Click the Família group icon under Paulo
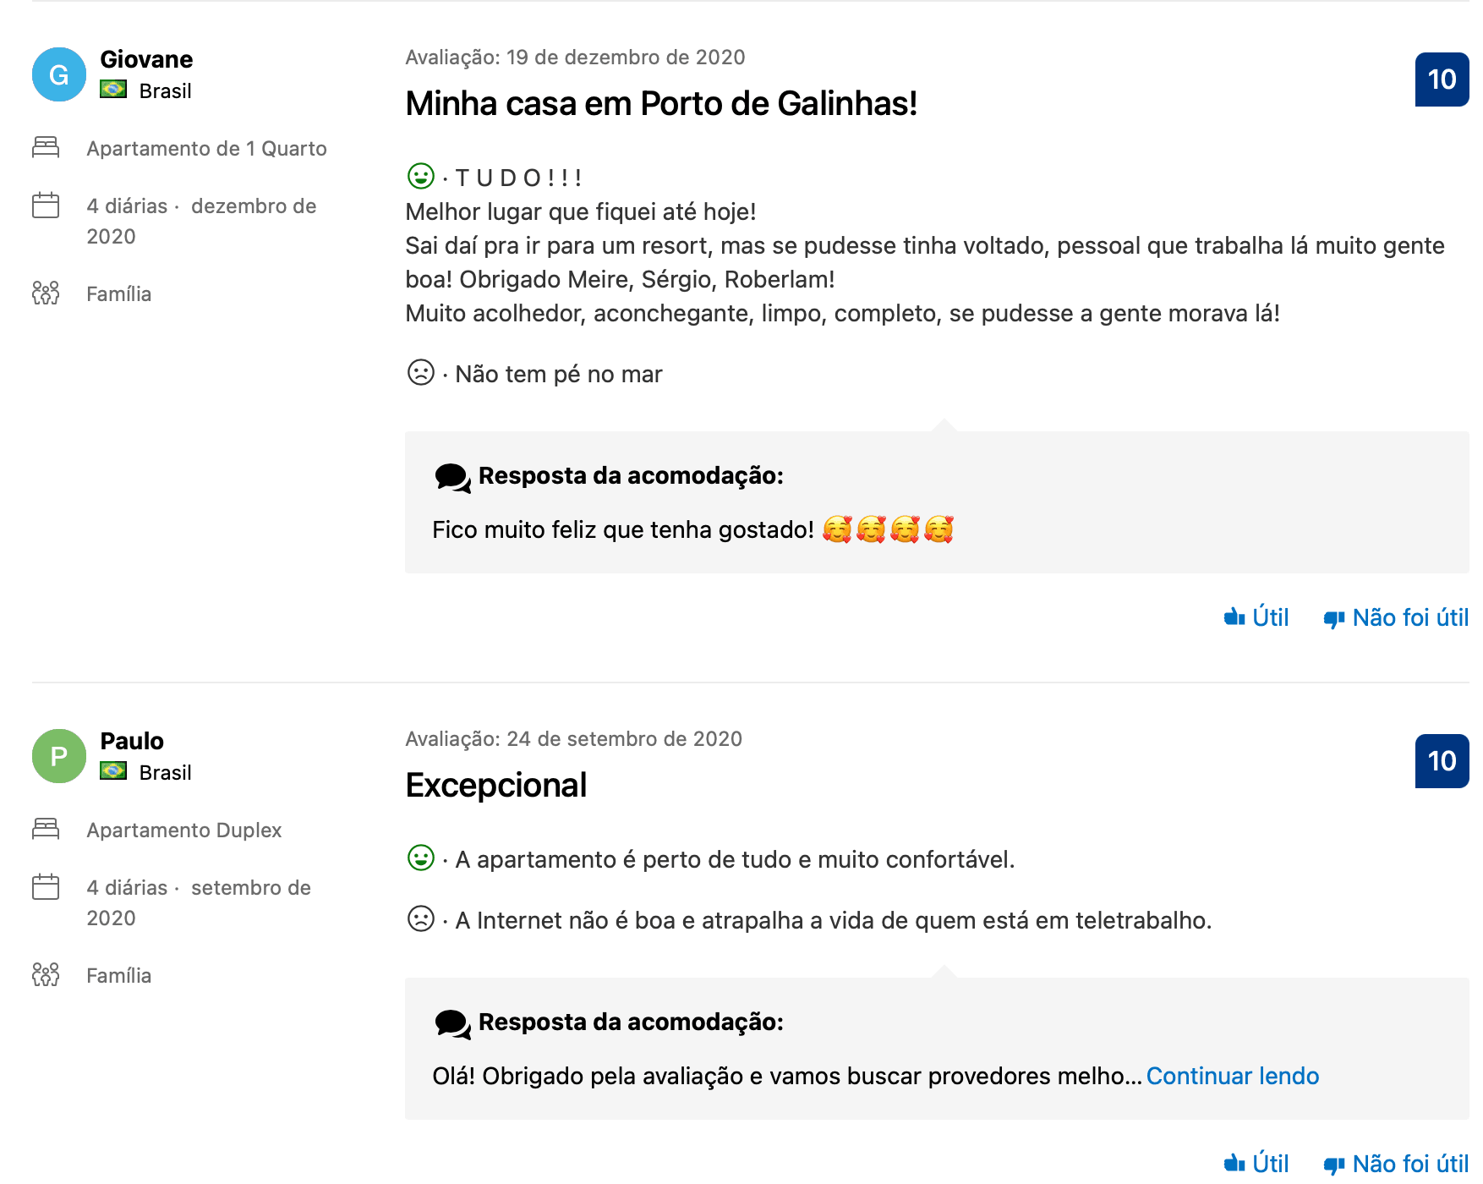Image resolution: width=1483 pixels, height=1184 pixels. (46, 975)
